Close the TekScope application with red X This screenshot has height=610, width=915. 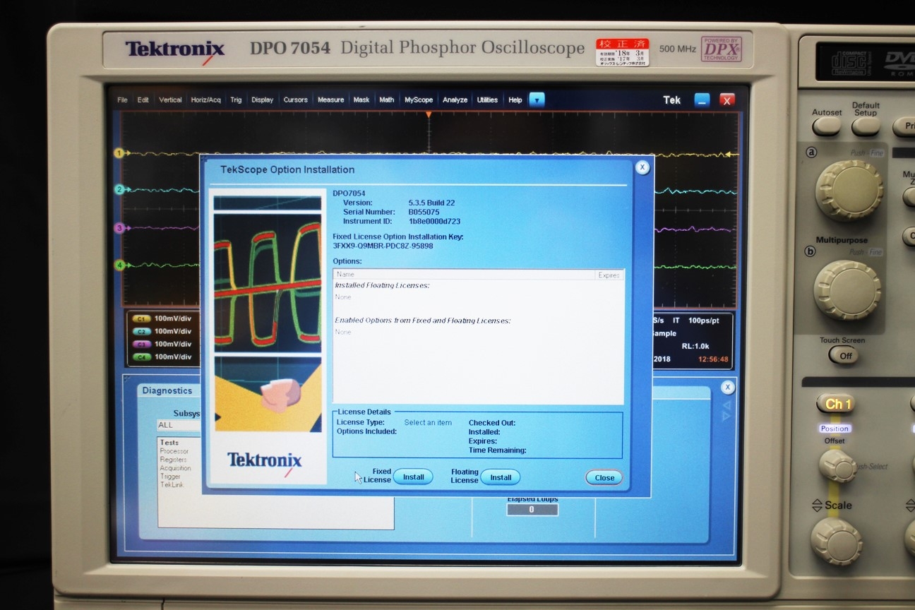[726, 100]
